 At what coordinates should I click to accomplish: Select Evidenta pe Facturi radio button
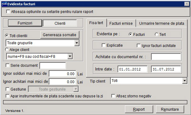coord(131,35)
